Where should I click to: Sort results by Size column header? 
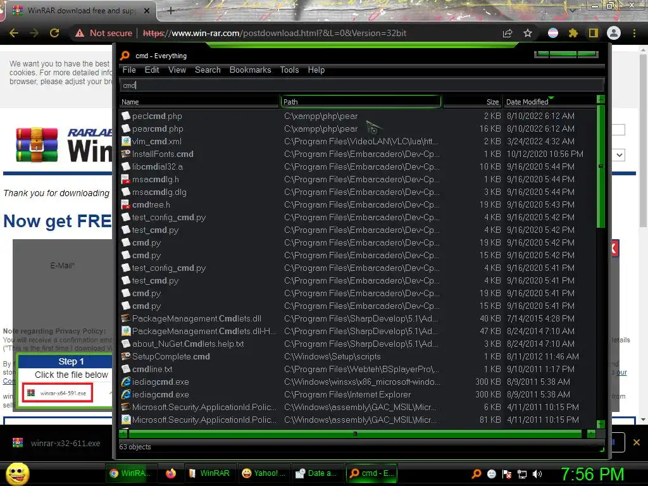(x=472, y=102)
